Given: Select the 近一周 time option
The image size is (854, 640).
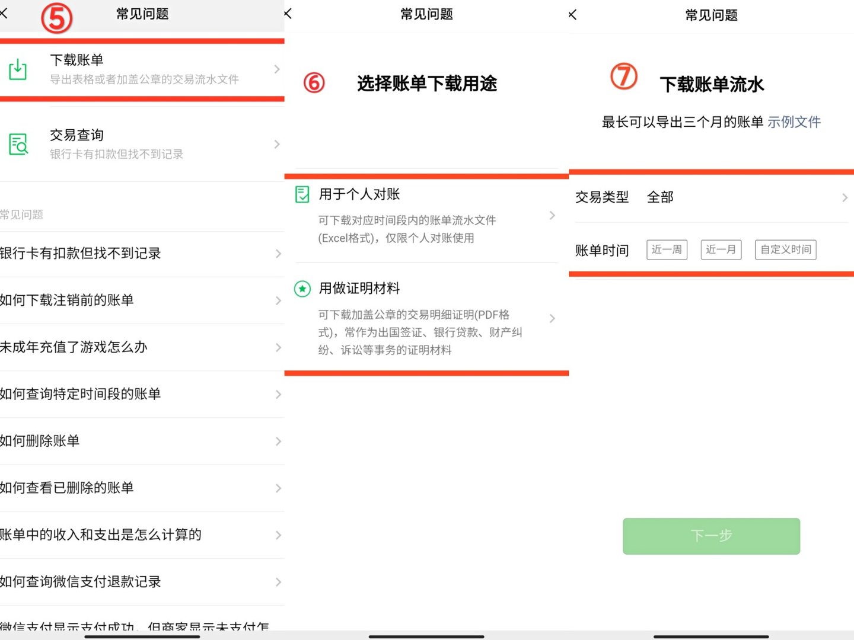Looking at the screenshot, I should 667,249.
